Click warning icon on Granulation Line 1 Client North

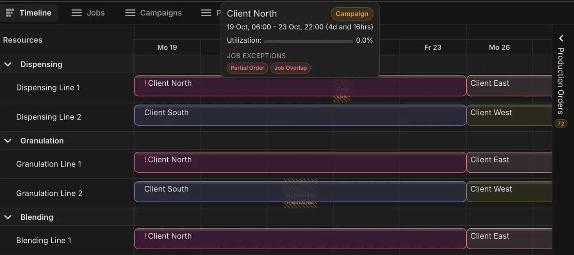point(145,159)
